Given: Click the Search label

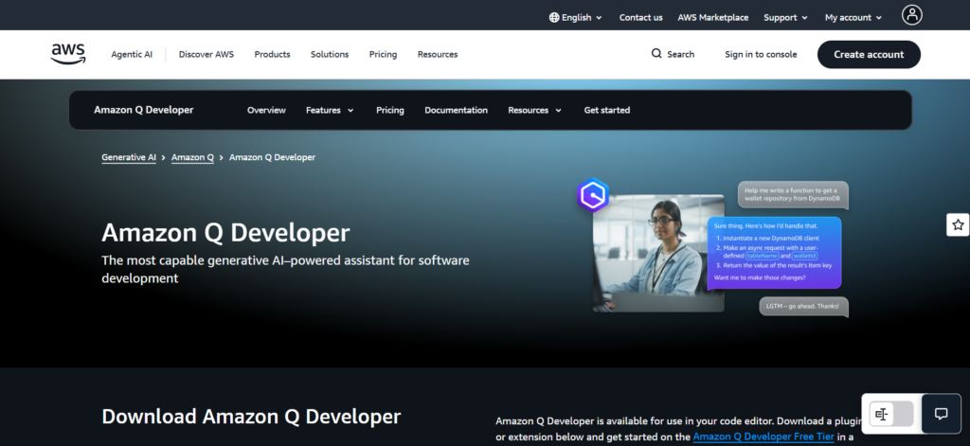Looking at the screenshot, I should [680, 54].
